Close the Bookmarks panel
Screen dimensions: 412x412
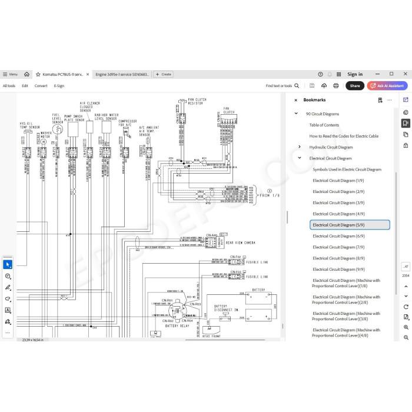pos(296,100)
